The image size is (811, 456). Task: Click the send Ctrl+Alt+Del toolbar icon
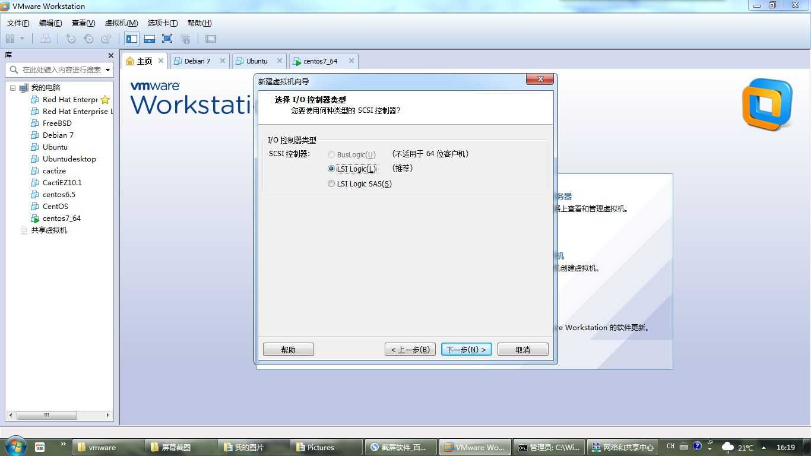click(45, 39)
